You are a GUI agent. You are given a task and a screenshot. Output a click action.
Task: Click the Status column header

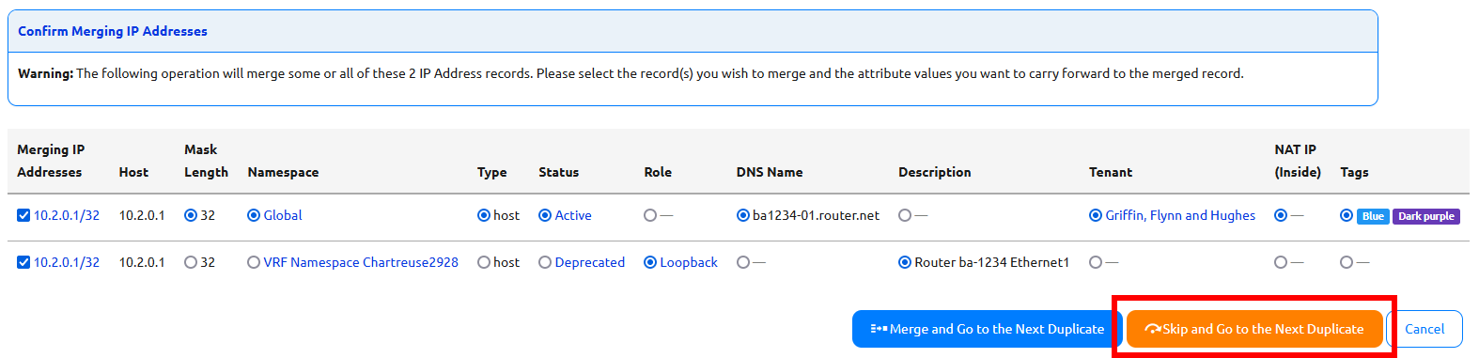pos(558,172)
